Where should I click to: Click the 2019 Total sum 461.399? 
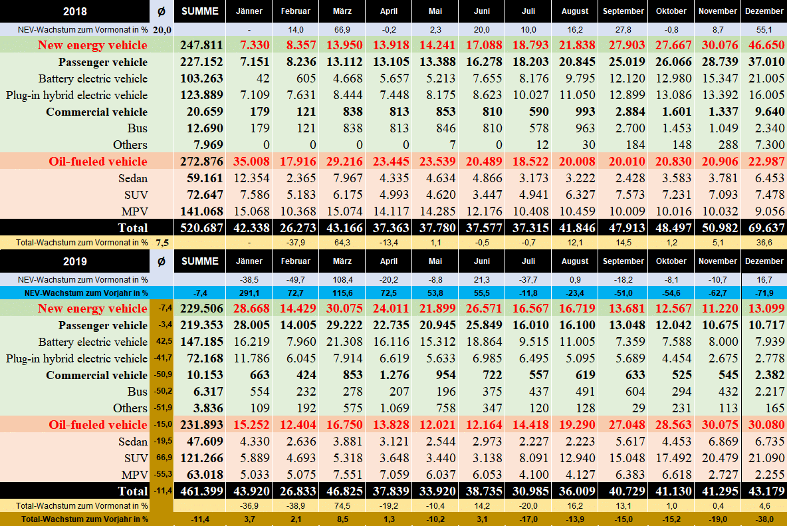click(201, 491)
